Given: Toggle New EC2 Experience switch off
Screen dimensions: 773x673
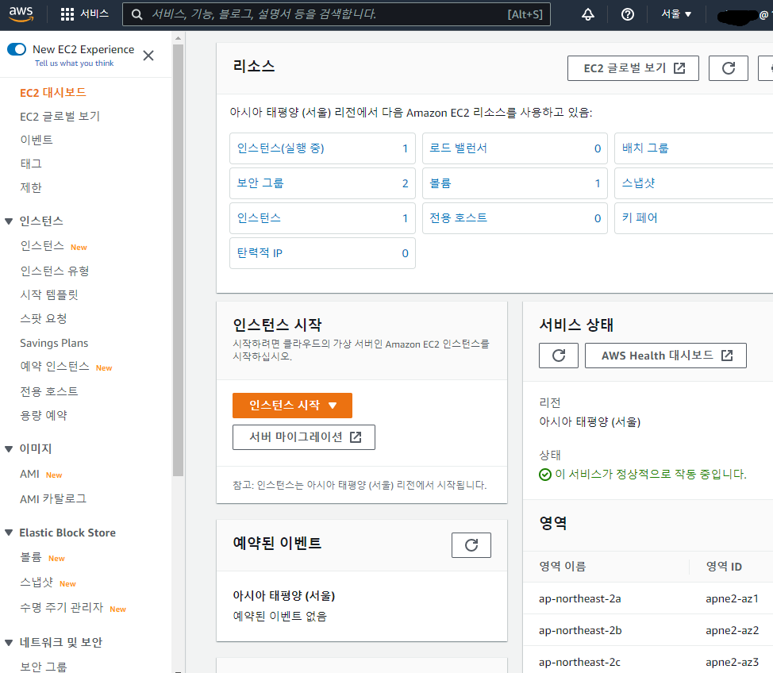Looking at the screenshot, I should pos(17,49).
